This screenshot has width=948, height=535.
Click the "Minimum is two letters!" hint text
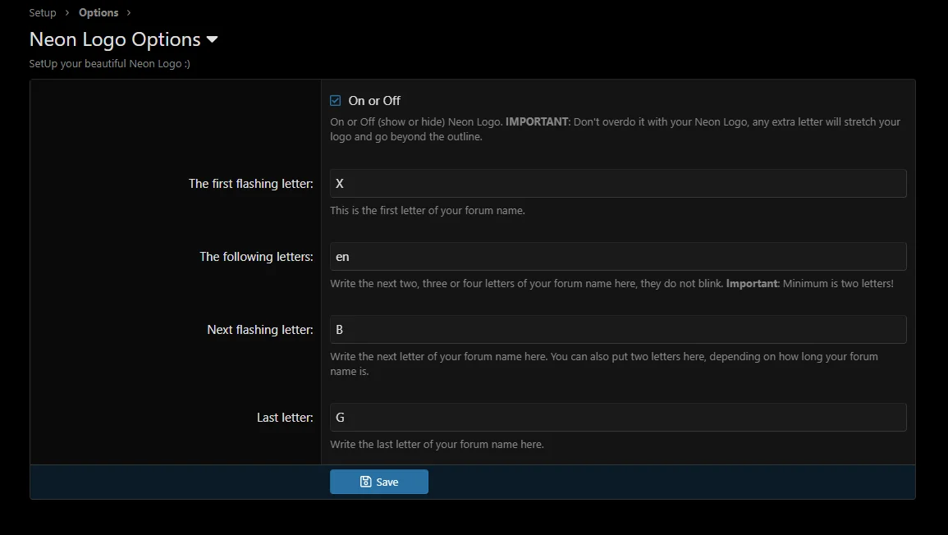837,284
